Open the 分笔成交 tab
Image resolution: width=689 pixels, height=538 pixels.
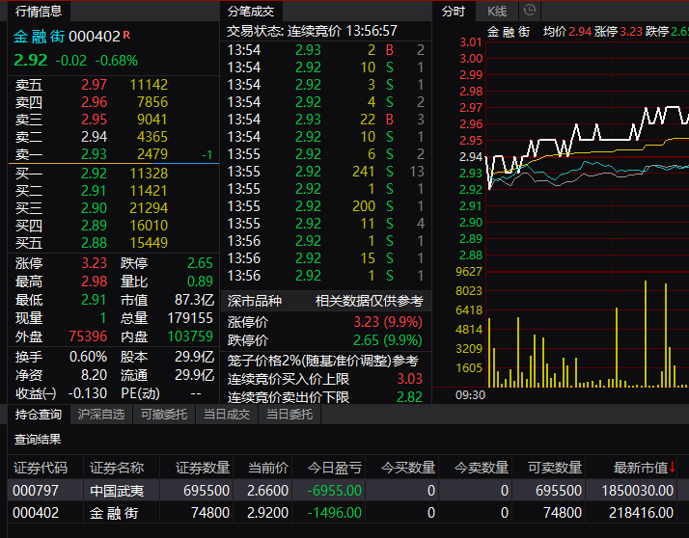pyautogui.click(x=251, y=12)
